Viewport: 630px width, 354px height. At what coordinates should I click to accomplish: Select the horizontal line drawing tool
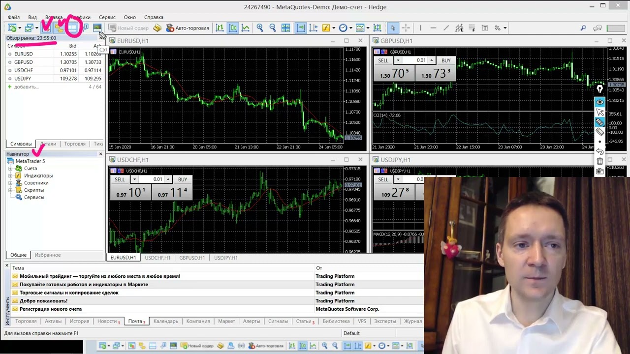[x=433, y=28]
